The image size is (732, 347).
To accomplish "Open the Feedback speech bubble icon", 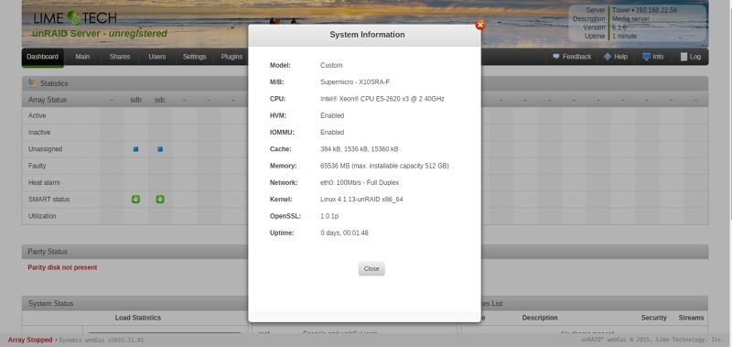I will 556,57.
